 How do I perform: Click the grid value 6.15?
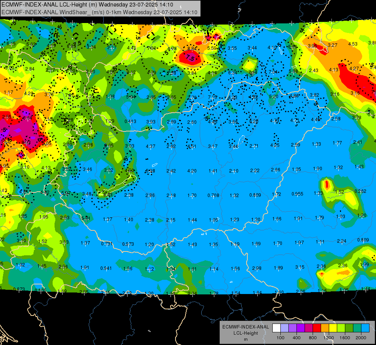point(11,44)
